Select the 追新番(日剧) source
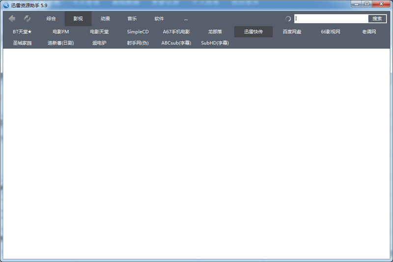 60,43
